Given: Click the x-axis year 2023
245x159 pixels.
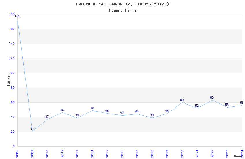Looking at the screenshot, I should (227, 154).
